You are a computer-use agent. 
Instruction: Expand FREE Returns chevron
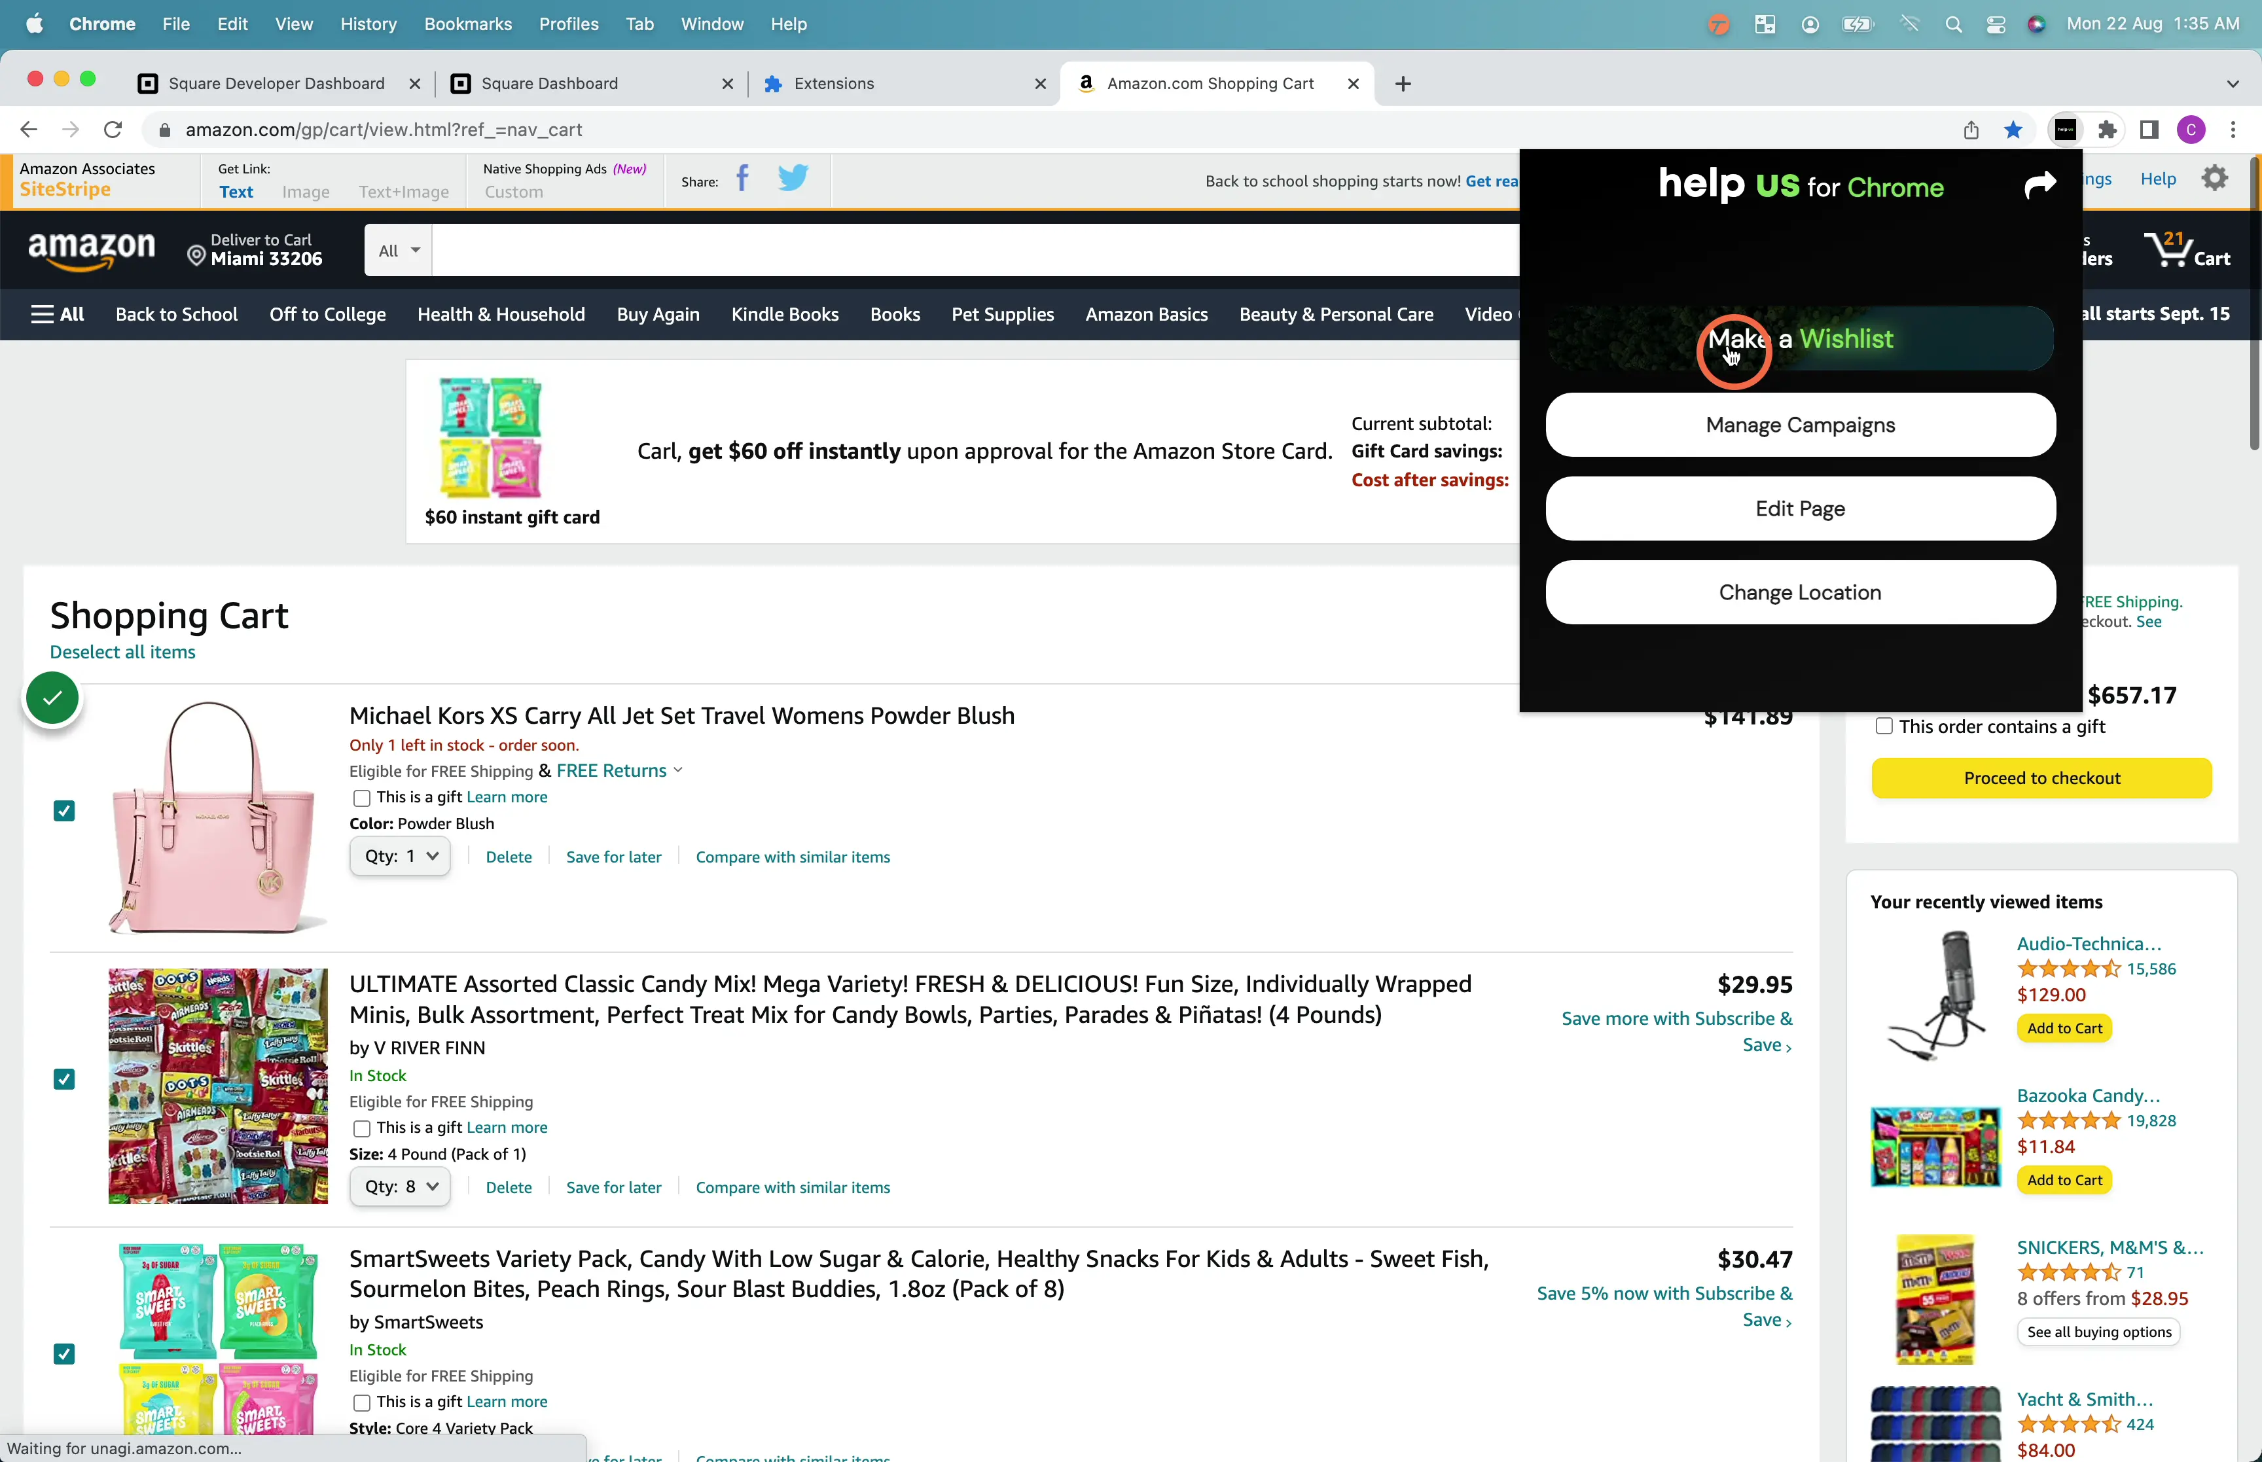pyautogui.click(x=677, y=771)
